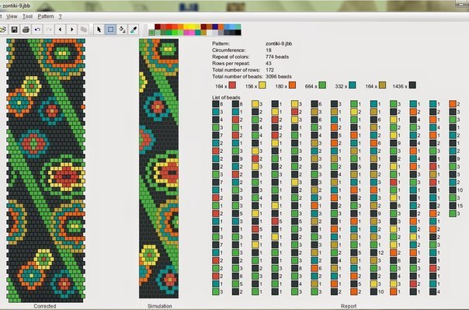This screenshot has height=310, width=469.
Task: Click the Simulation bead pattern preview
Action: (x=159, y=169)
